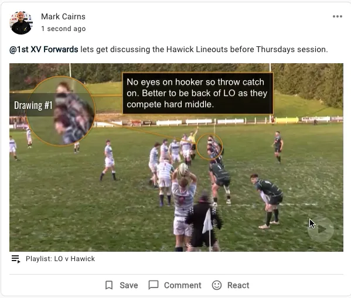Click the '1 second ago' timestamp
The image size is (351, 298).
(63, 29)
